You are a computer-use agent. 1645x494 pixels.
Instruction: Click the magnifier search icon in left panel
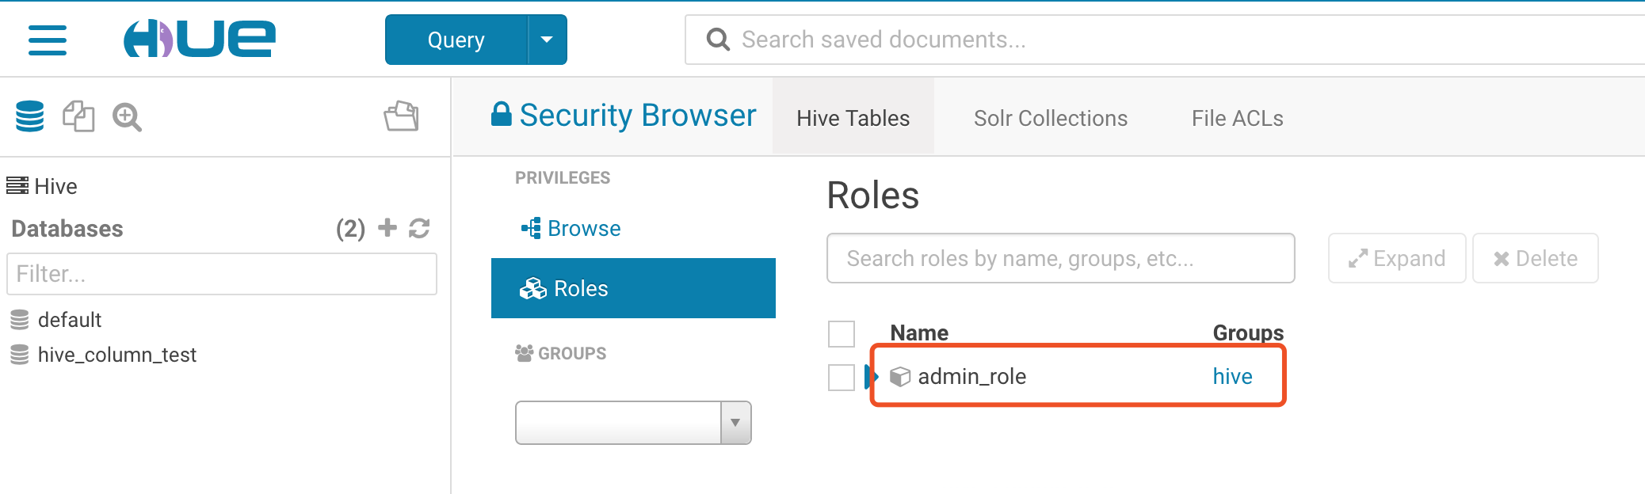click(x=127, y=117)
